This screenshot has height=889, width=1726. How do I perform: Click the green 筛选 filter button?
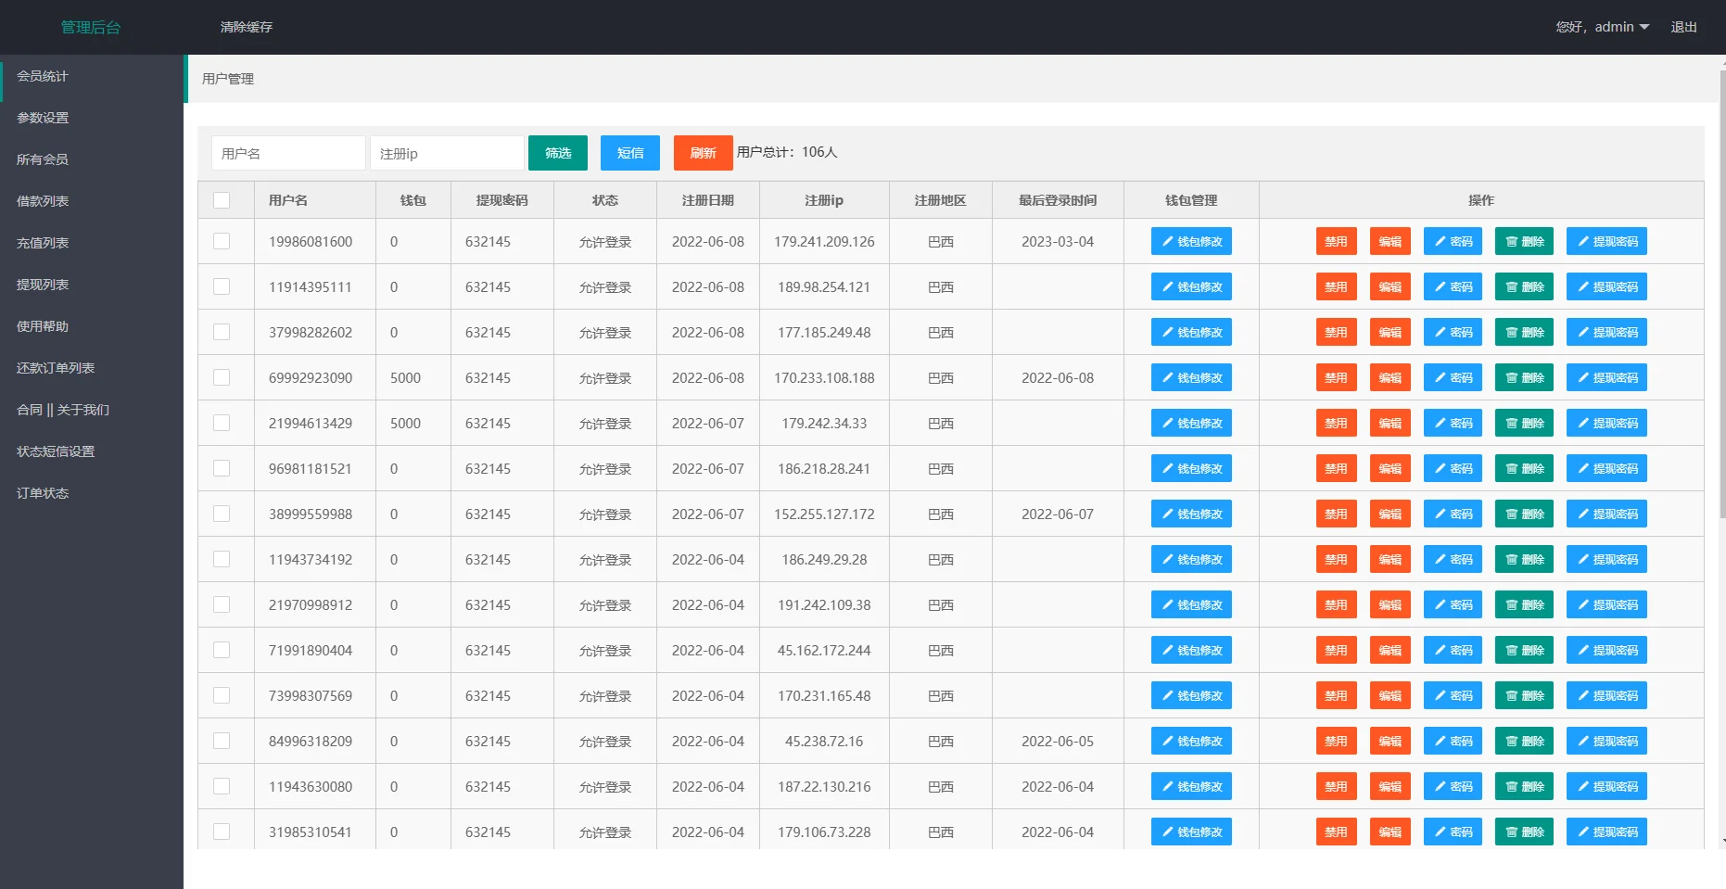(558, 153)
